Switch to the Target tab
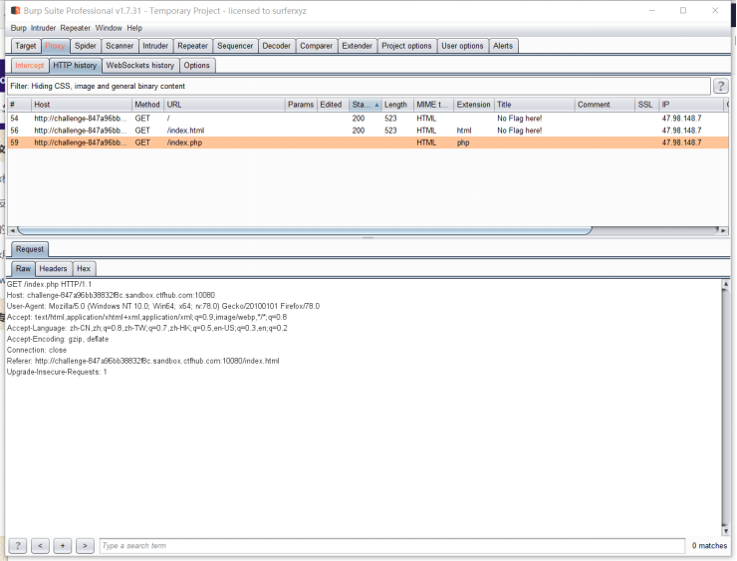The image size is (737, 561). [x=25, y=46]
